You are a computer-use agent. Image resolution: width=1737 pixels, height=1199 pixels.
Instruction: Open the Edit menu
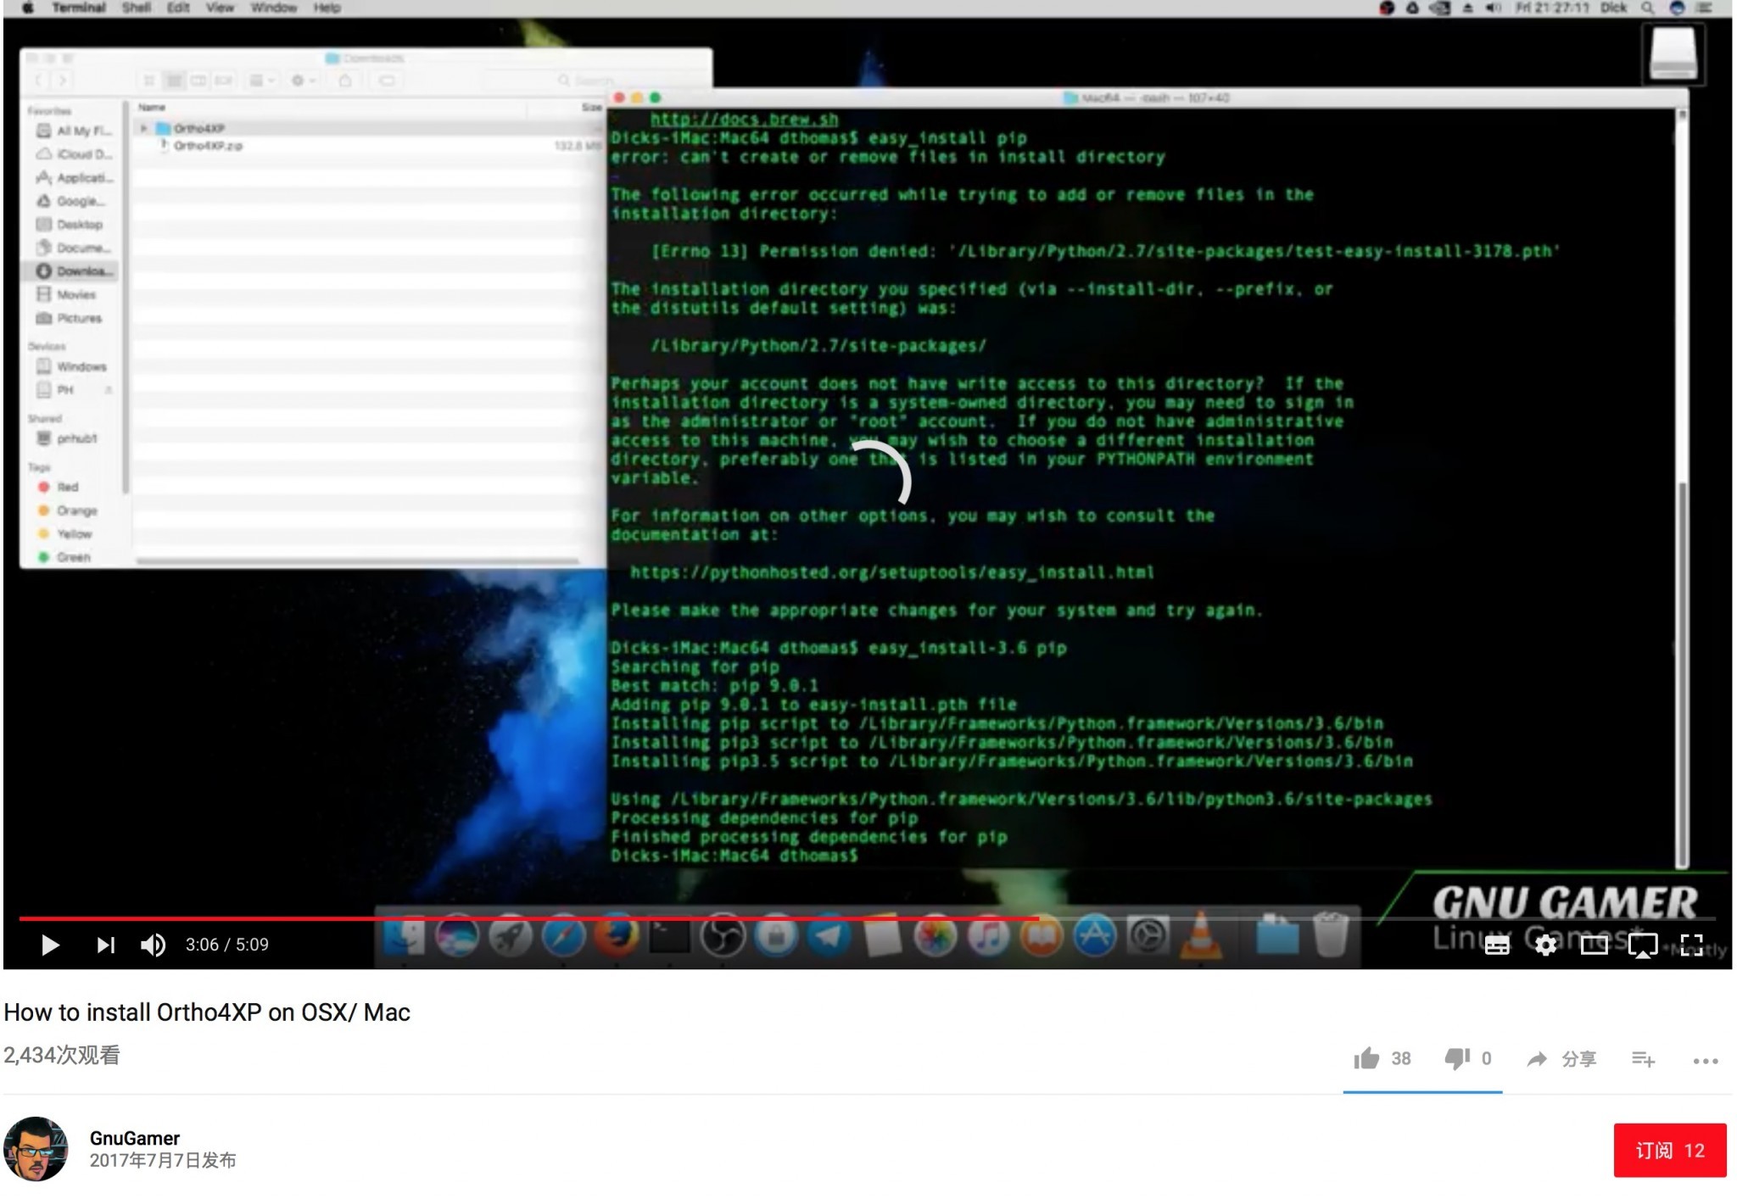tap(178, 8)
